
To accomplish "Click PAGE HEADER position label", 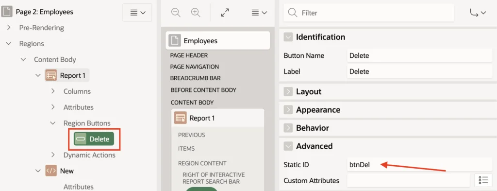I will click(189, 55).
